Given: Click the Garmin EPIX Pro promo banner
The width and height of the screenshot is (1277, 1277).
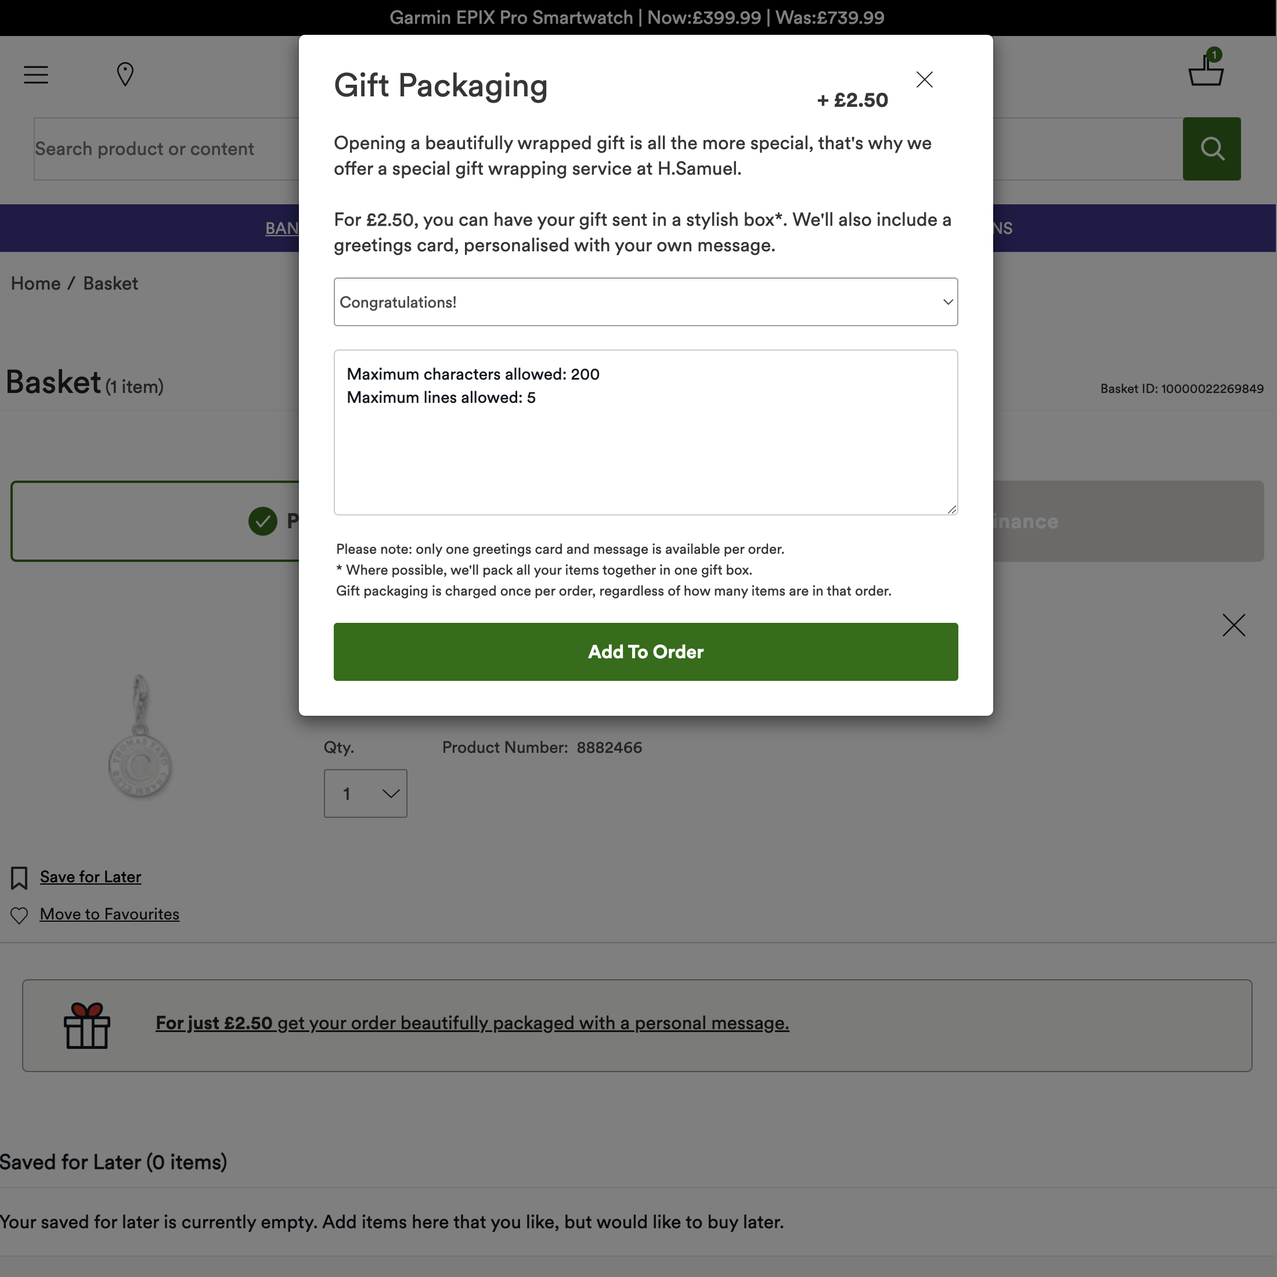Looking at the screenshot, I should tap(637, 18).
